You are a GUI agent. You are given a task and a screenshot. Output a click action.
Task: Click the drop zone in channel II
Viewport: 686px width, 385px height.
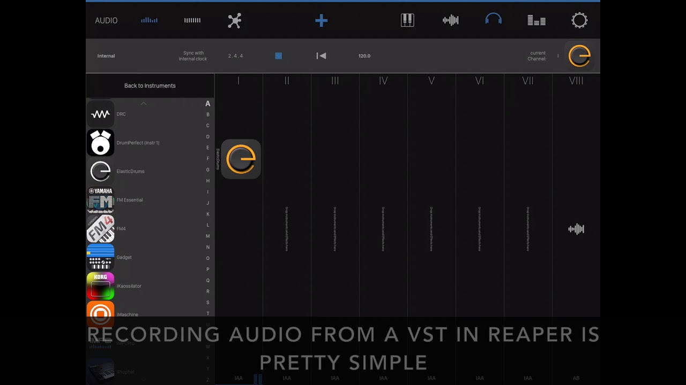point(287,229)
